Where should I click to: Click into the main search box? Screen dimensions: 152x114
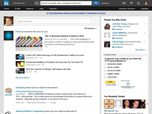66,3
